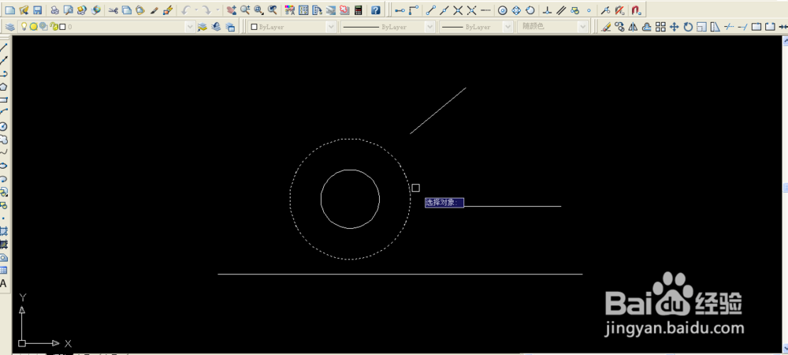788x355 pixels.
Task: Select the Rectangle draw tool
Action: pos(3,99)
